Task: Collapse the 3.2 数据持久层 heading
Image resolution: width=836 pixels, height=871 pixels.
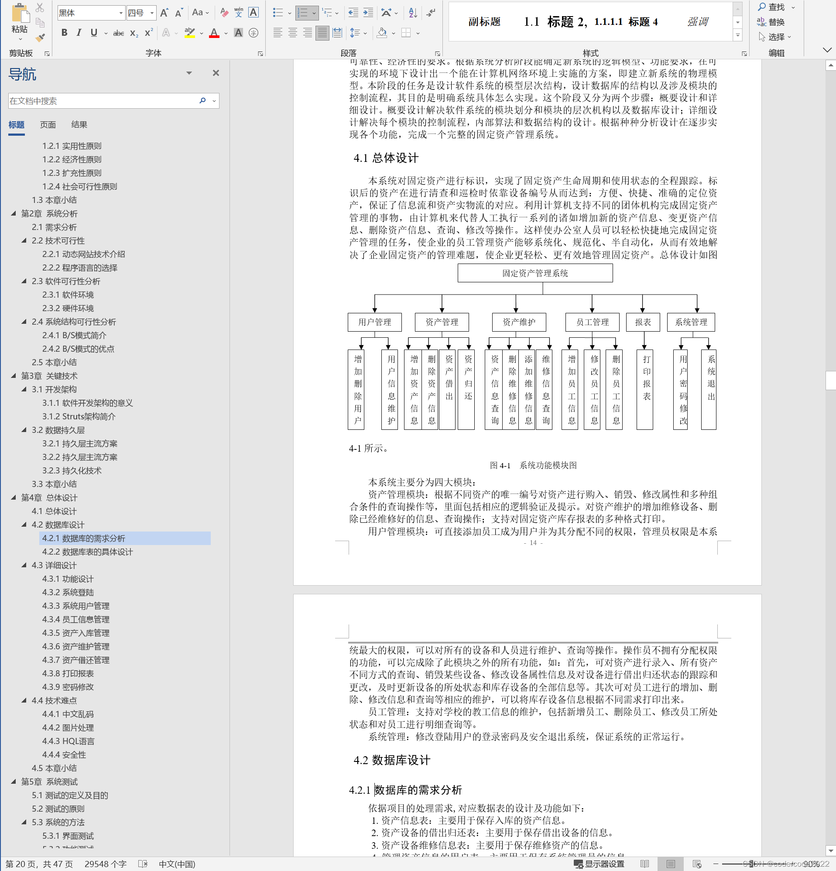Action: (x=24, y=430)
